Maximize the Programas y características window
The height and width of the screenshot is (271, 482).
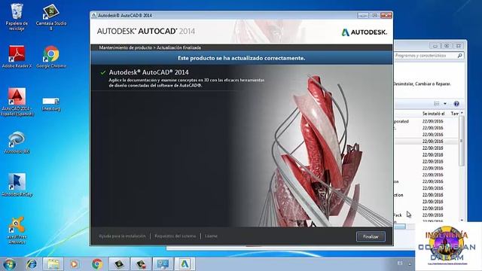click(x=447, y=46)
